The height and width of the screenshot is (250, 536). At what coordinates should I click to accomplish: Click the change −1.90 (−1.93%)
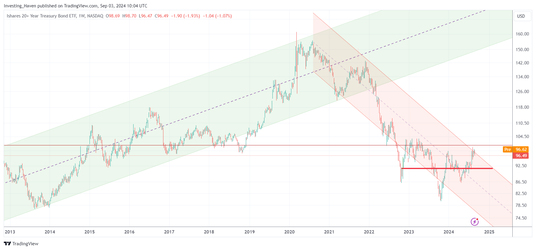[186, 16]
